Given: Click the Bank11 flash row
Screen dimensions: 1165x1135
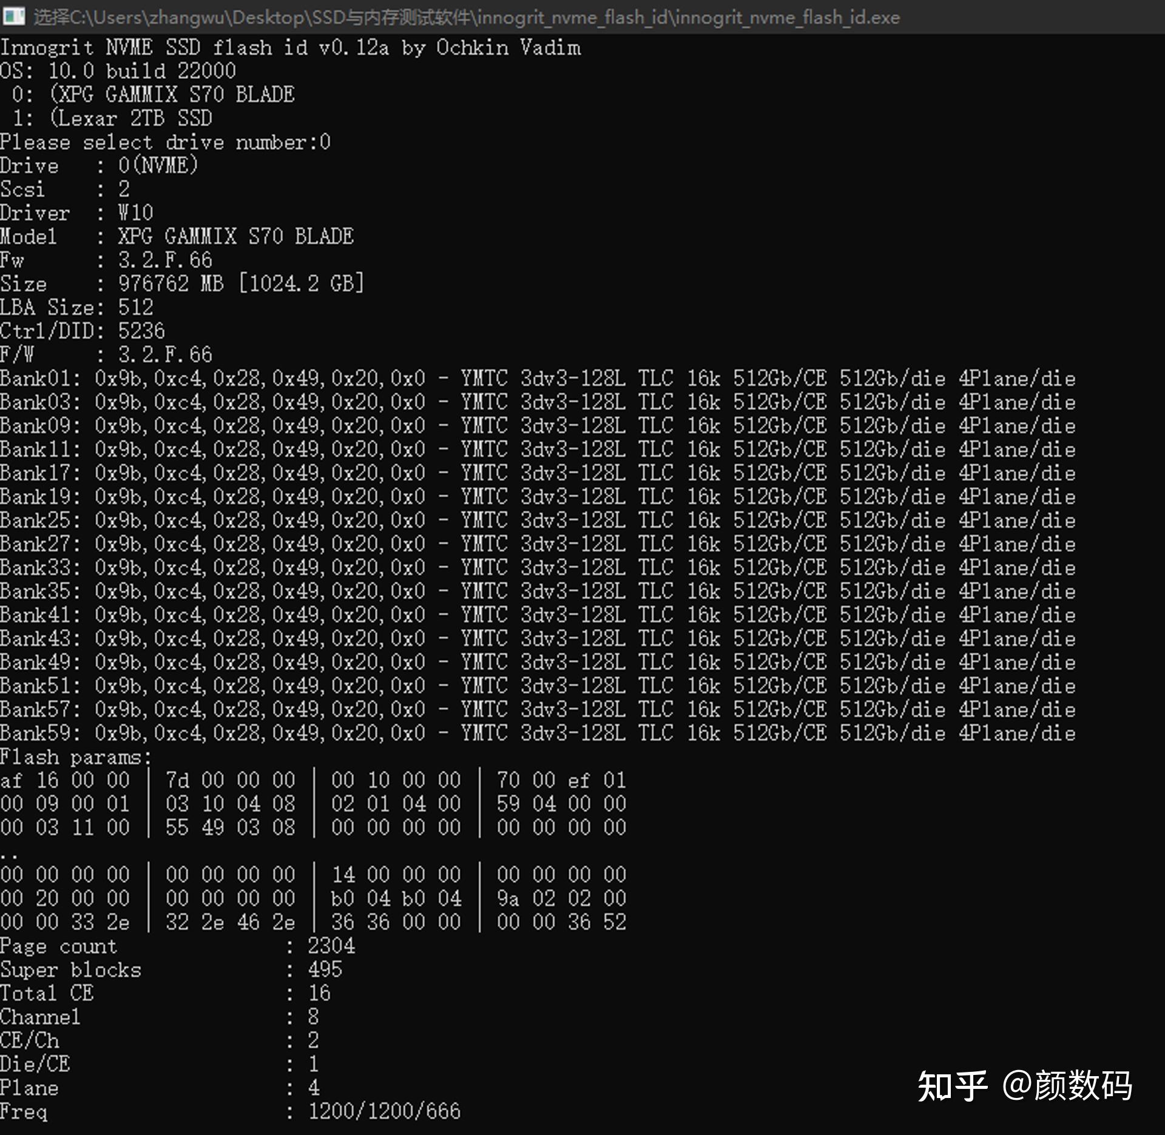Looking at the screenshot, I should (x=538, y=450).
